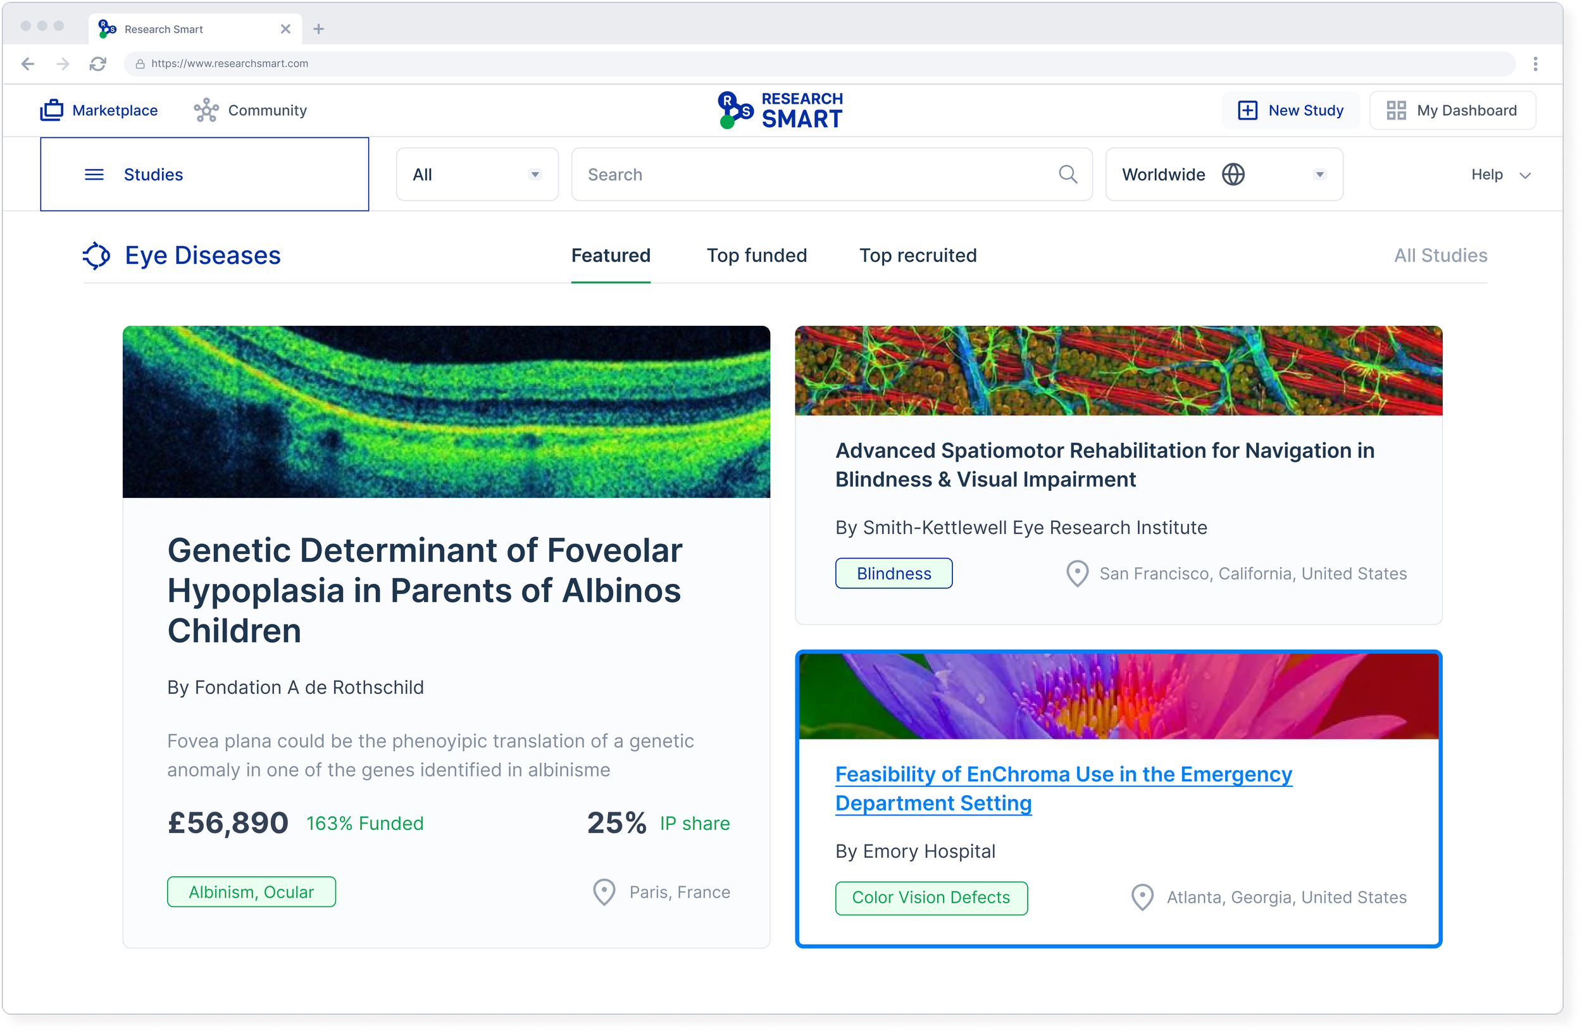Image resolution: width=1582 pixels, height=1033 pixels.
Task: Switch to the Top funded tab
Action: [756, 256]
